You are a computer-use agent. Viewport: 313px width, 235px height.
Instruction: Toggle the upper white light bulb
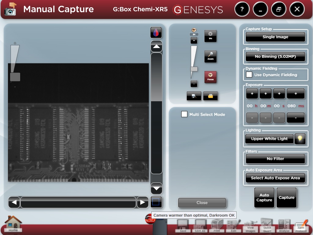300,139
